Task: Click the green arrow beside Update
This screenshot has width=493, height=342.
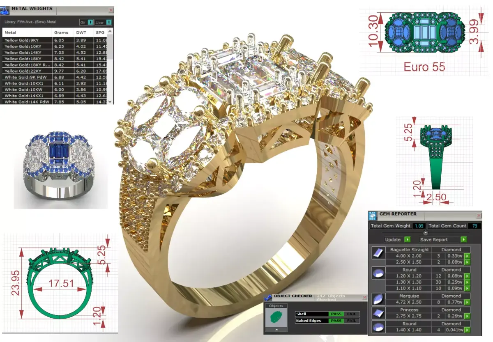Action: coord(407,239)
